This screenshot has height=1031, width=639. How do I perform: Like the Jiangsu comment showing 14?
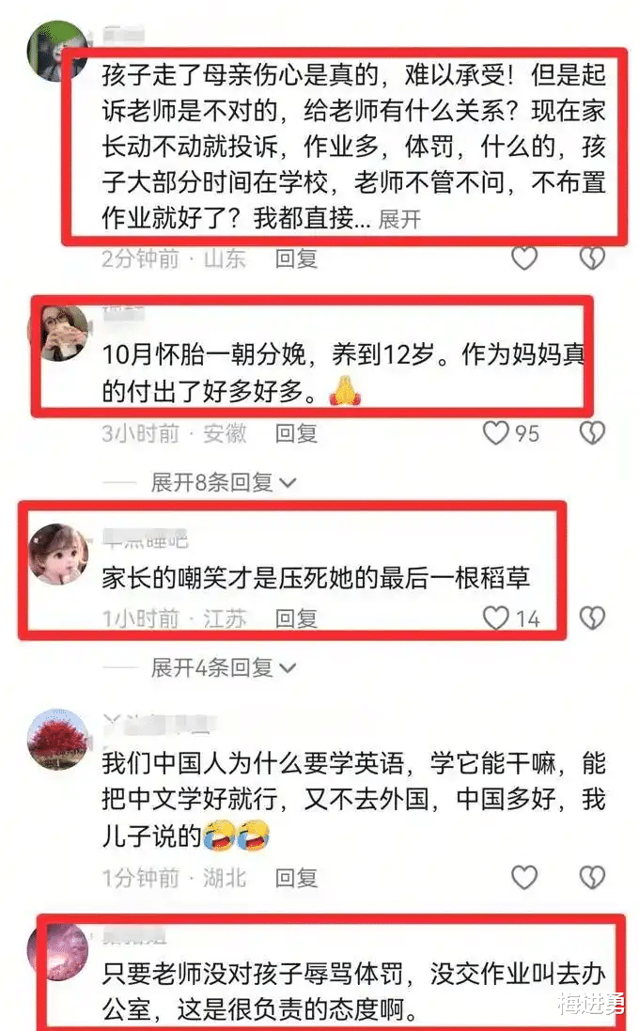[x=495, y=618]
